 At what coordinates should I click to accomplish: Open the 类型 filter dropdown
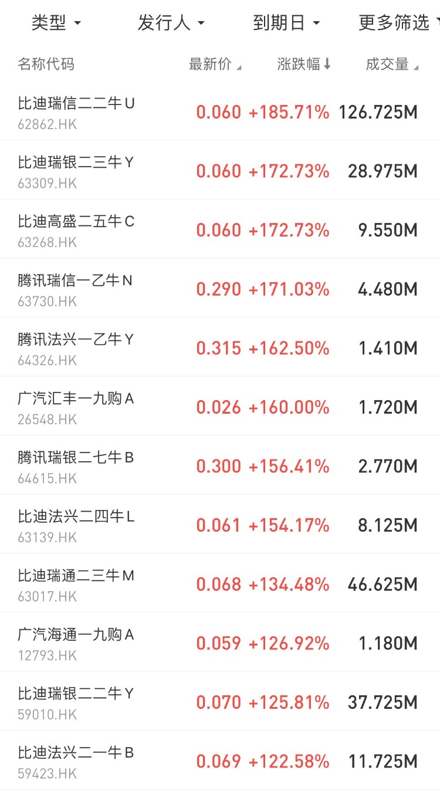(x=56, y=23)
